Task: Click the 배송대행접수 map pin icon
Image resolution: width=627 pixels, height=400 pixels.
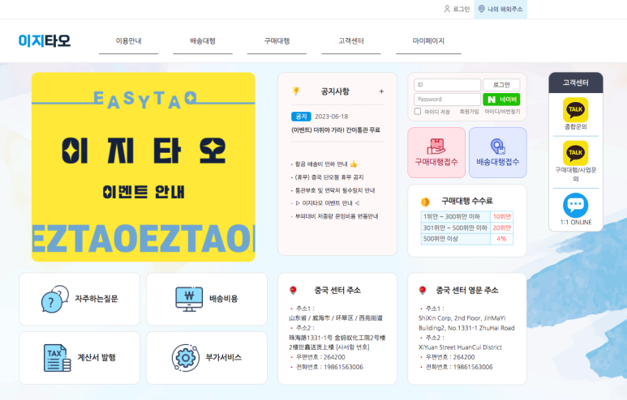Action: coord(498,146)
